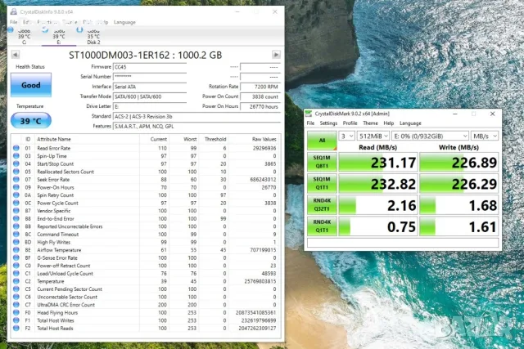Click the End-to-End Error status circle
The width and height of the screenshot is (524, 349).
16,218
